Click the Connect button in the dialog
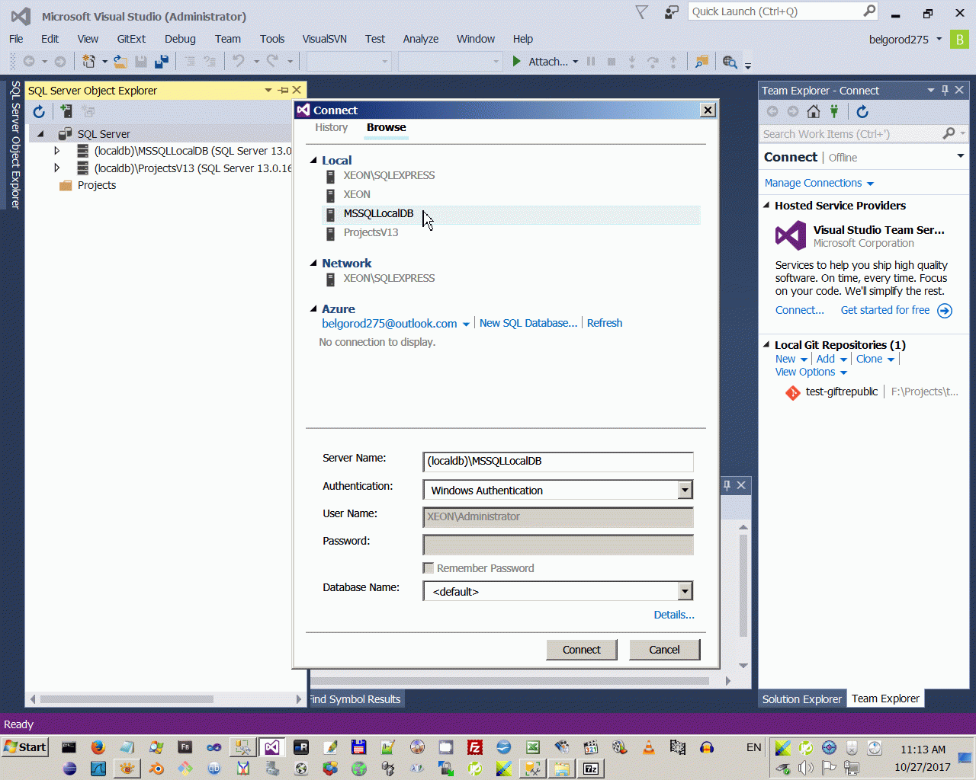 582,650
